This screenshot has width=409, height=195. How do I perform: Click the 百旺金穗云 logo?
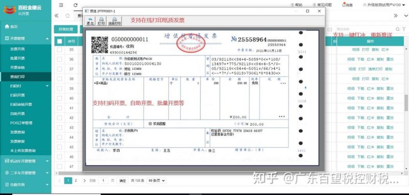click(x=22, y=10)
